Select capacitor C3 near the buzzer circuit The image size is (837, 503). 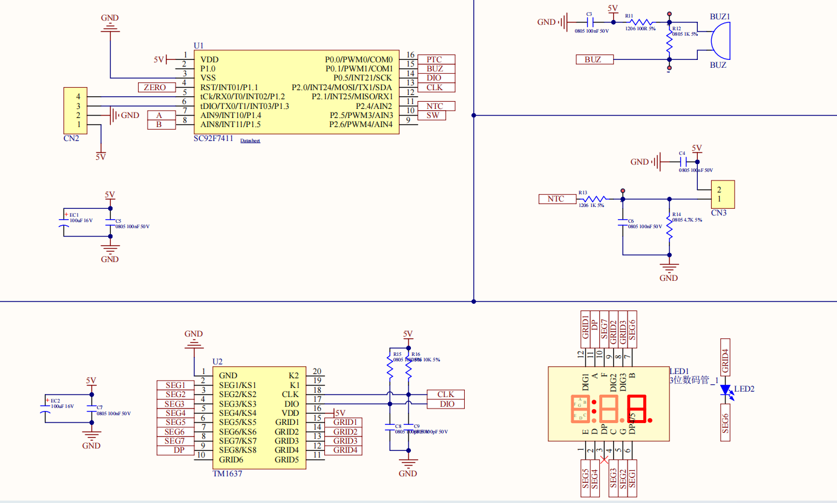(589, 22)
